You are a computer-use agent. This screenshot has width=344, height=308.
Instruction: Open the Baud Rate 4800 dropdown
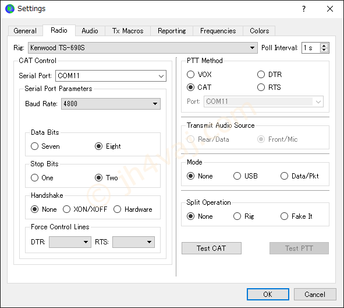tap(111, 104)
